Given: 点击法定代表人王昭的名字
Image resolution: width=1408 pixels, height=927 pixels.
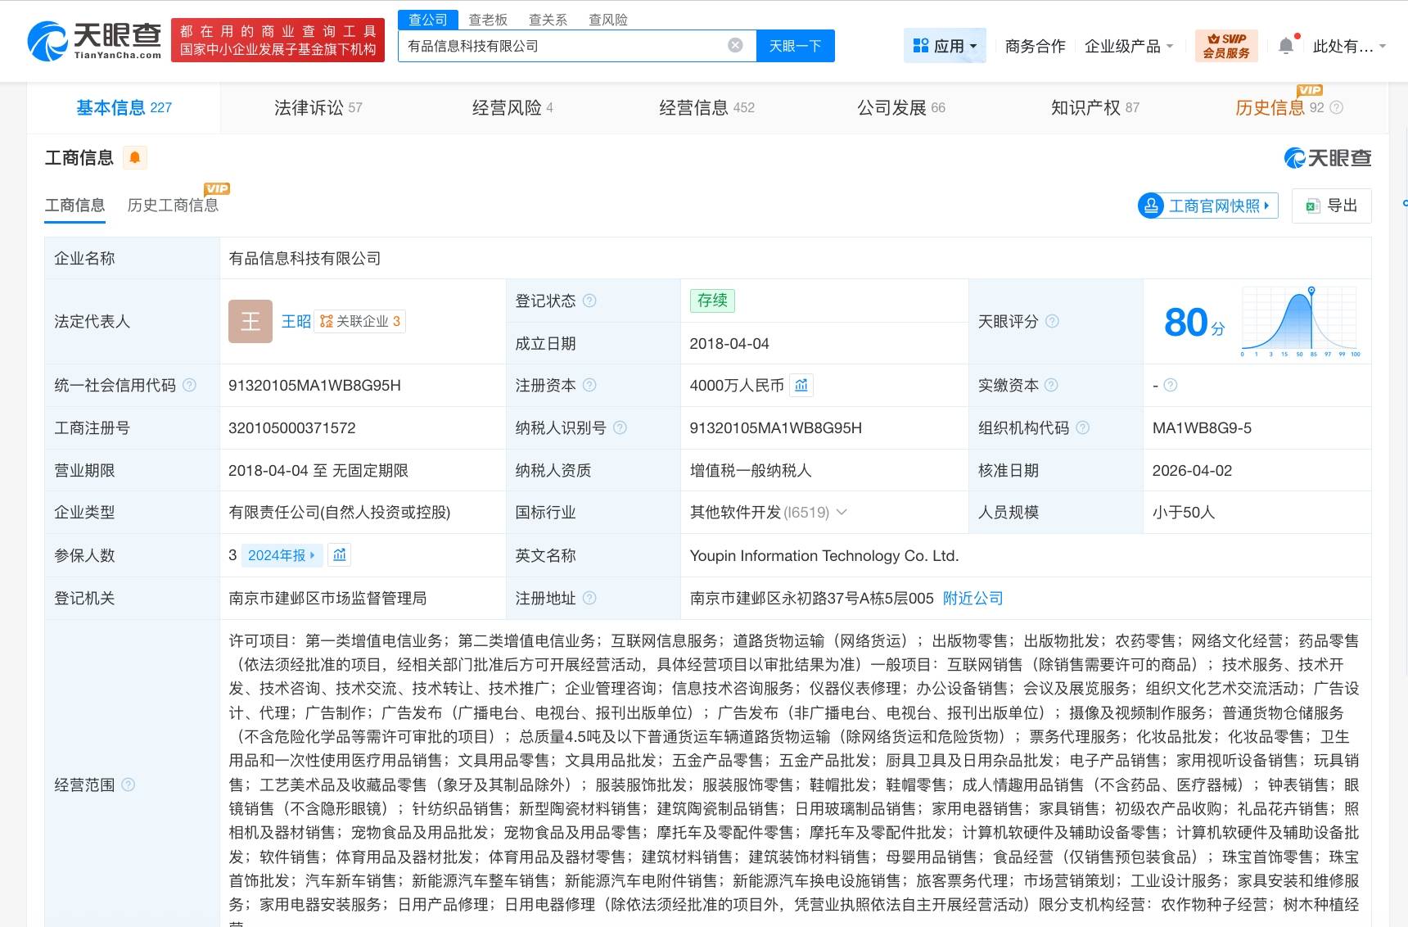Looking at the screenshot, I should (x=295, y=320).
